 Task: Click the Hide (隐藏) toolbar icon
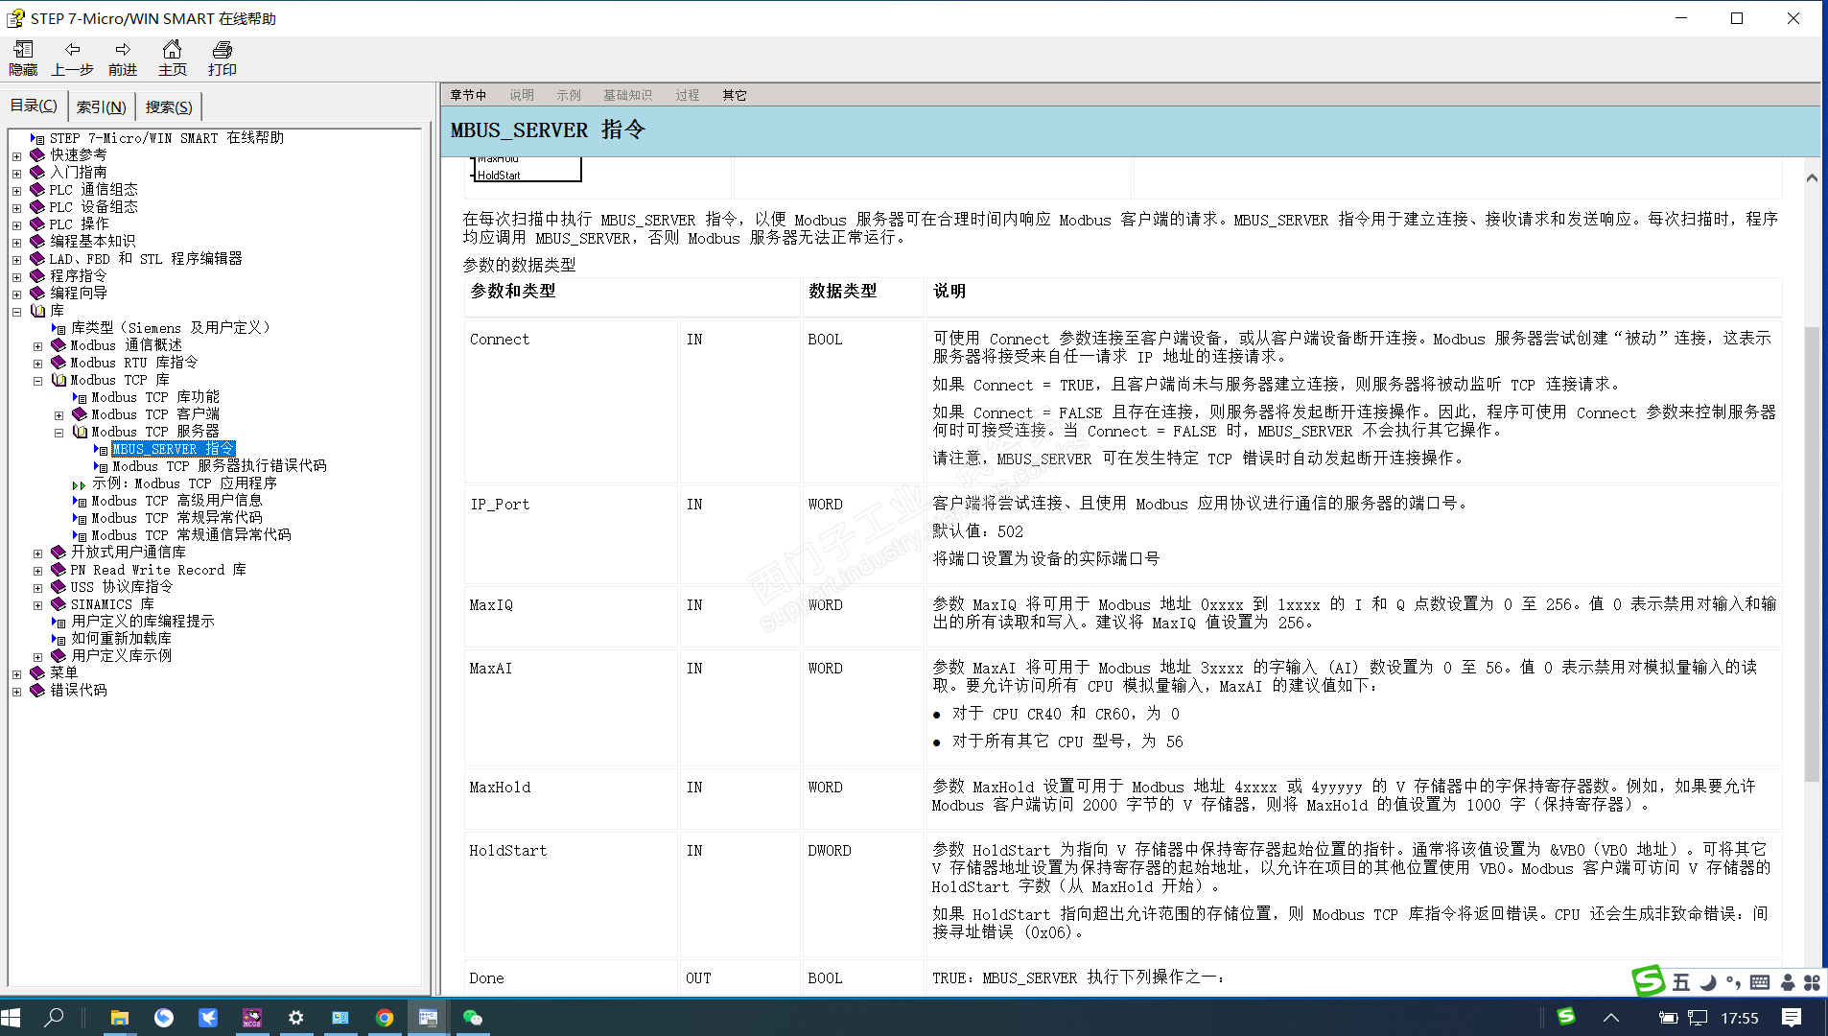(23, 59)
